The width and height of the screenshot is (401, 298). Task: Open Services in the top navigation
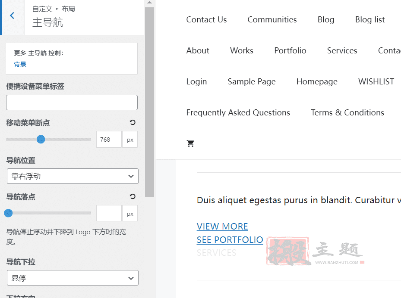click(x=342, y=50)
